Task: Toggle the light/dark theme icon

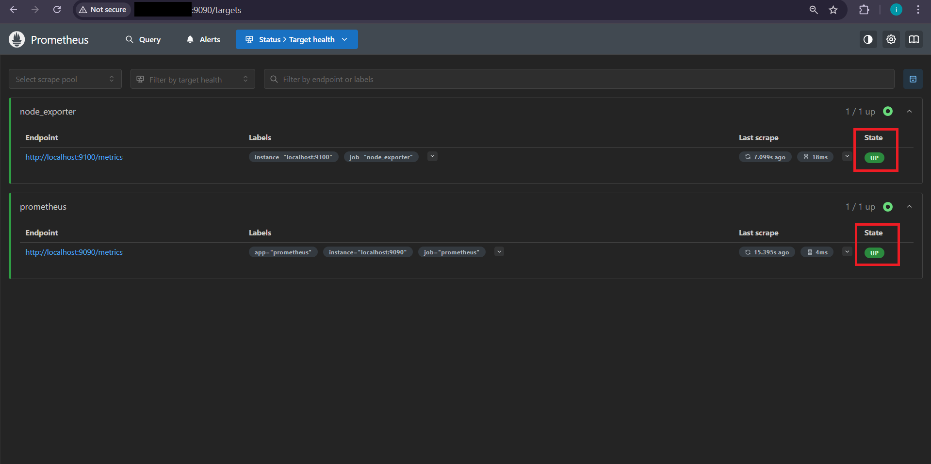Action: [868, 39]
